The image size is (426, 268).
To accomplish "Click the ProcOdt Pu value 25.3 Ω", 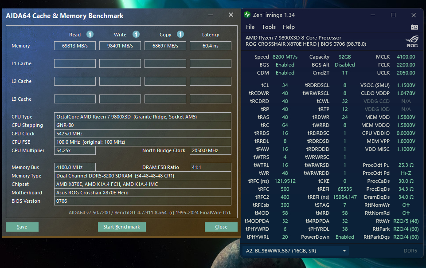I will pyautogui.click(x=406, y=165).
